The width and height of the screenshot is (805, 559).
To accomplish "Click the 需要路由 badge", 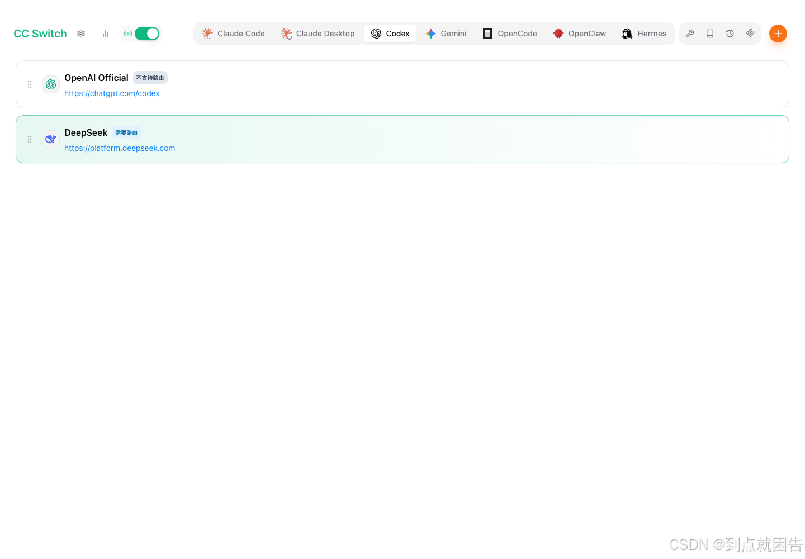I will 126,133.
